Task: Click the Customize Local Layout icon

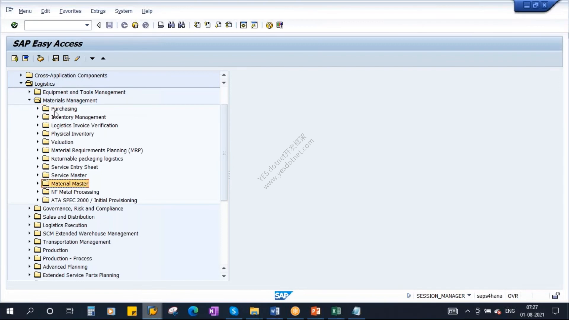Action: pos(280,25)
